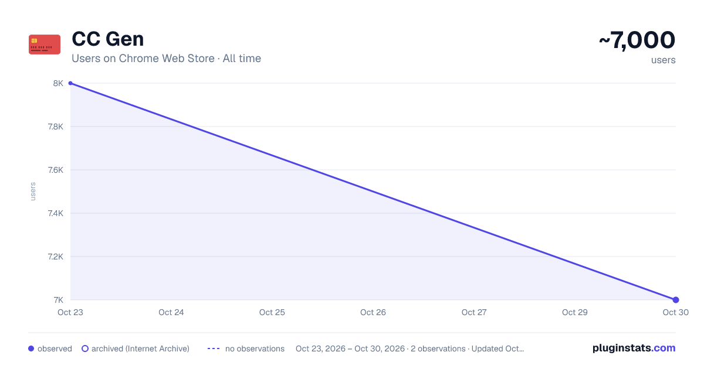Click the Oct 27 x-axis label
This screenshot has height=369, width=704.
tap(474, 312)
